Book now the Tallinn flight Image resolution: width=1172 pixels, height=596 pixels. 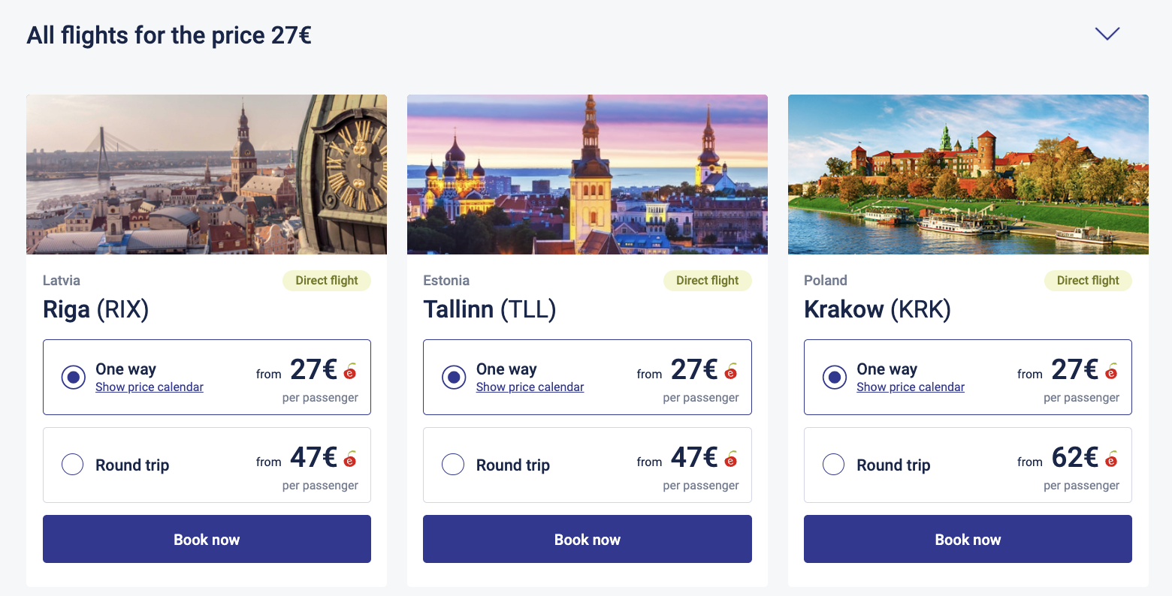(588, 539)
